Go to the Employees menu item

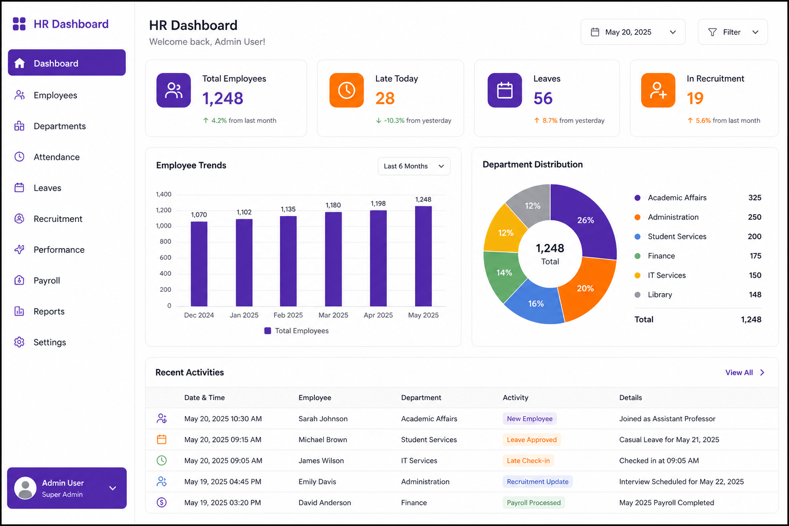67,95
